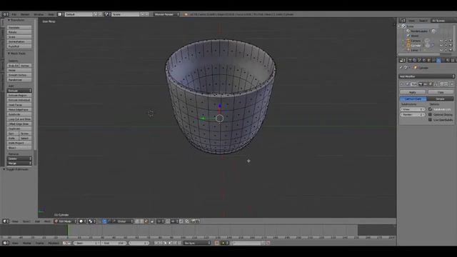Click the subdivision Render level field
Image resolution: width=457 pixels, height=257 pixels.
click(x=413, y=114)
